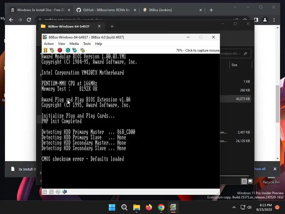285x214 pixels.
Task: Add a new File Explorer tab
Action: click(112, 26)
